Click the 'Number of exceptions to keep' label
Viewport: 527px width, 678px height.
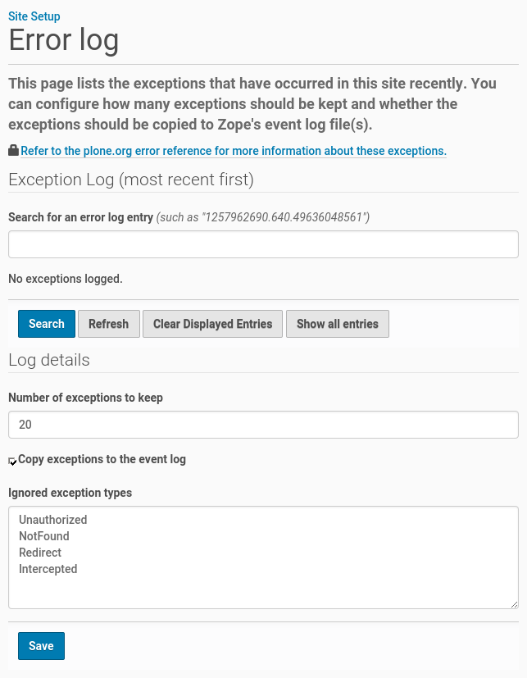[85, 398]
